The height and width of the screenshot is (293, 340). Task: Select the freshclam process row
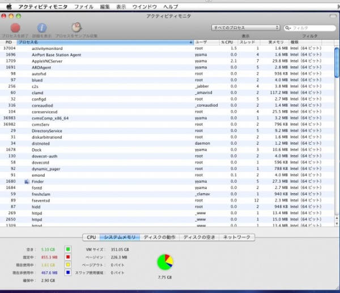pos(167,194)
